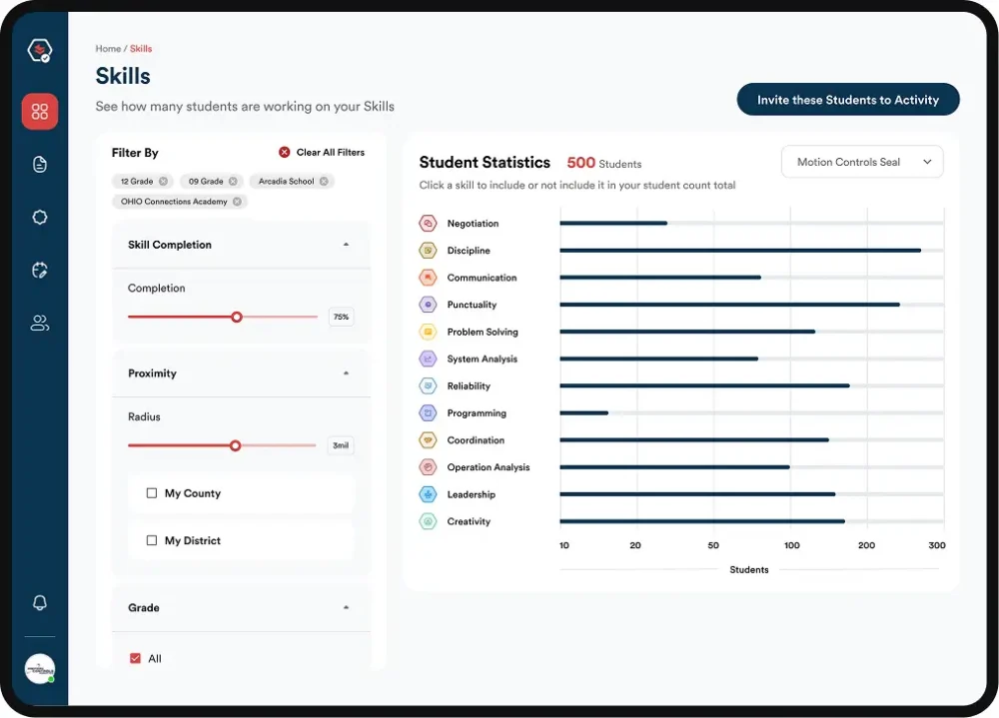Image resolution: width=999 pixels, height=718 pixels.
Task: Open the Motion Controls Seal dropdown
Action: pyautogui.click(x=861, y=162)
